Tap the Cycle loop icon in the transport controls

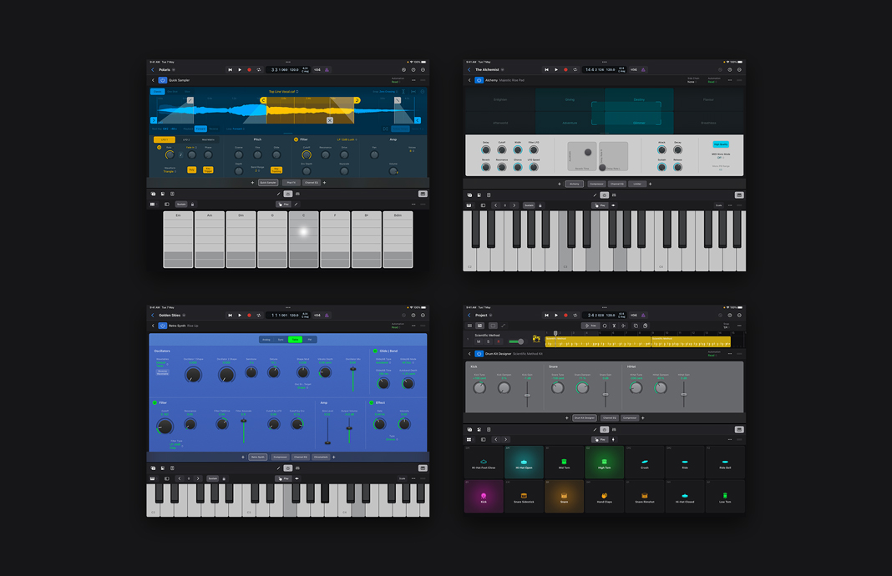[x=259, y=70]
